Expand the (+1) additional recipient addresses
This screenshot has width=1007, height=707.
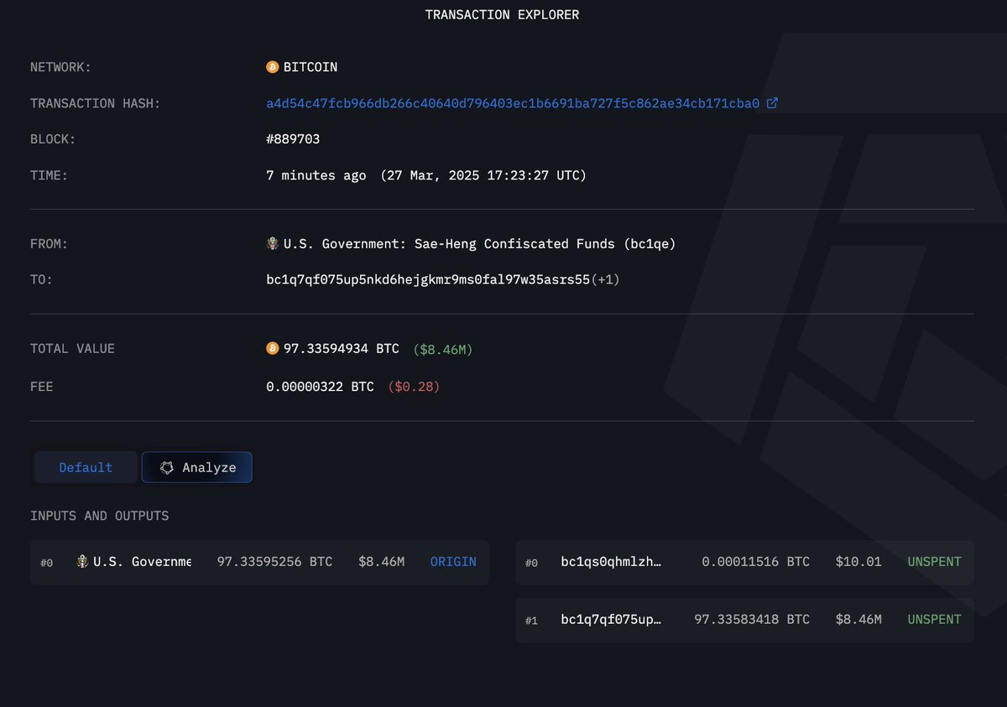click(x=607, y=278)
